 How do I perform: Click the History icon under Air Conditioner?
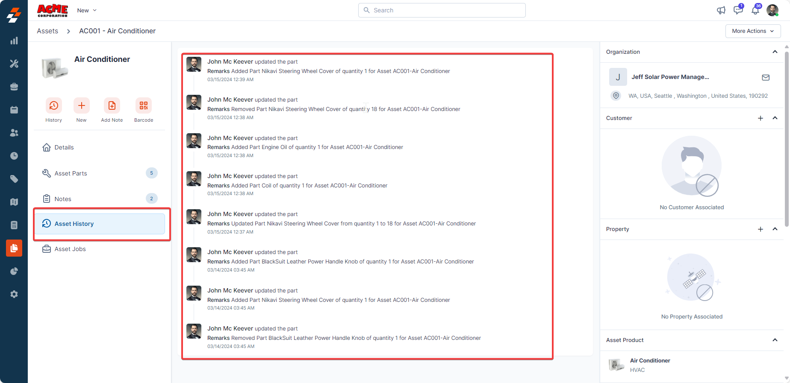[x=53, y=105]
